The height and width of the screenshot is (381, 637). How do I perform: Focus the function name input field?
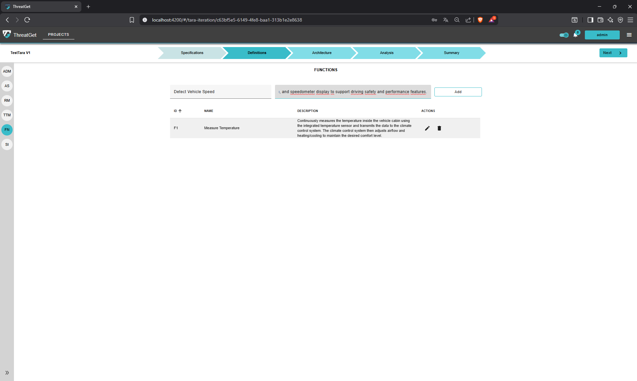tap(220, 92)
